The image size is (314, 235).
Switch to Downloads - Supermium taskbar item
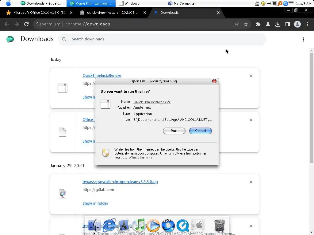click(41, 3)
